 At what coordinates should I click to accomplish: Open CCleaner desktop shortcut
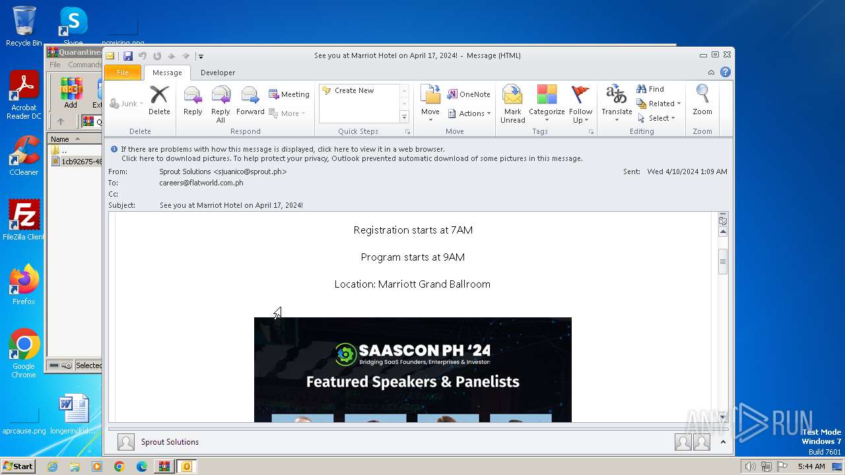click(x=24, y=156)
